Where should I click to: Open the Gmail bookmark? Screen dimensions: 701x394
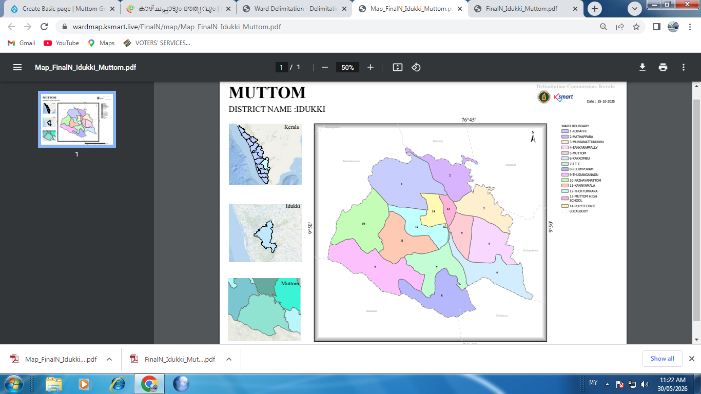[22, 43]
